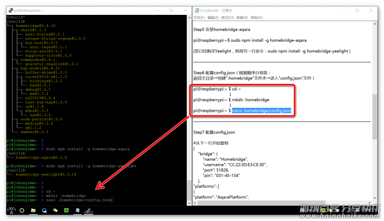Click the 'Step7 配置config.json' heading
This screenshot has width=384, height=221.
214,132
